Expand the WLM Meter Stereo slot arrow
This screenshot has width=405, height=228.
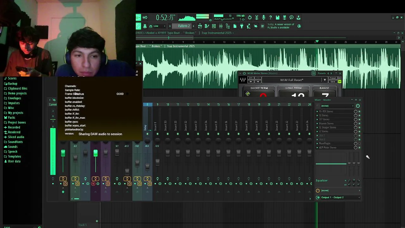coord(317,148)
